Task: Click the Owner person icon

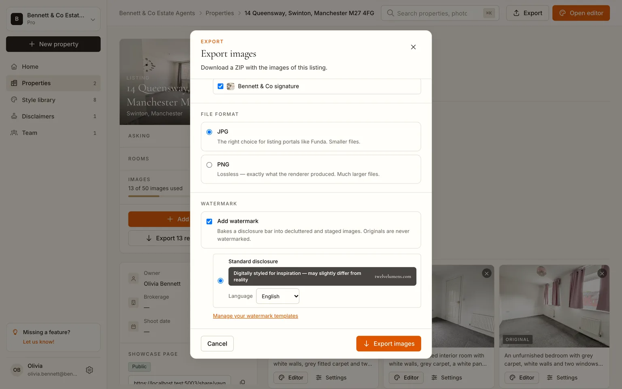Action: 133,278
